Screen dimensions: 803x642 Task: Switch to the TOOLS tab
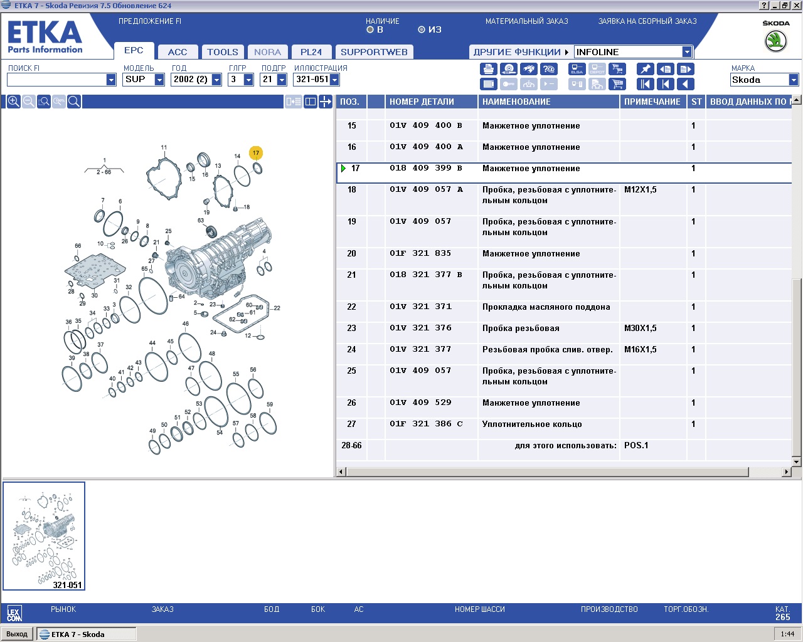click(223, 52)
